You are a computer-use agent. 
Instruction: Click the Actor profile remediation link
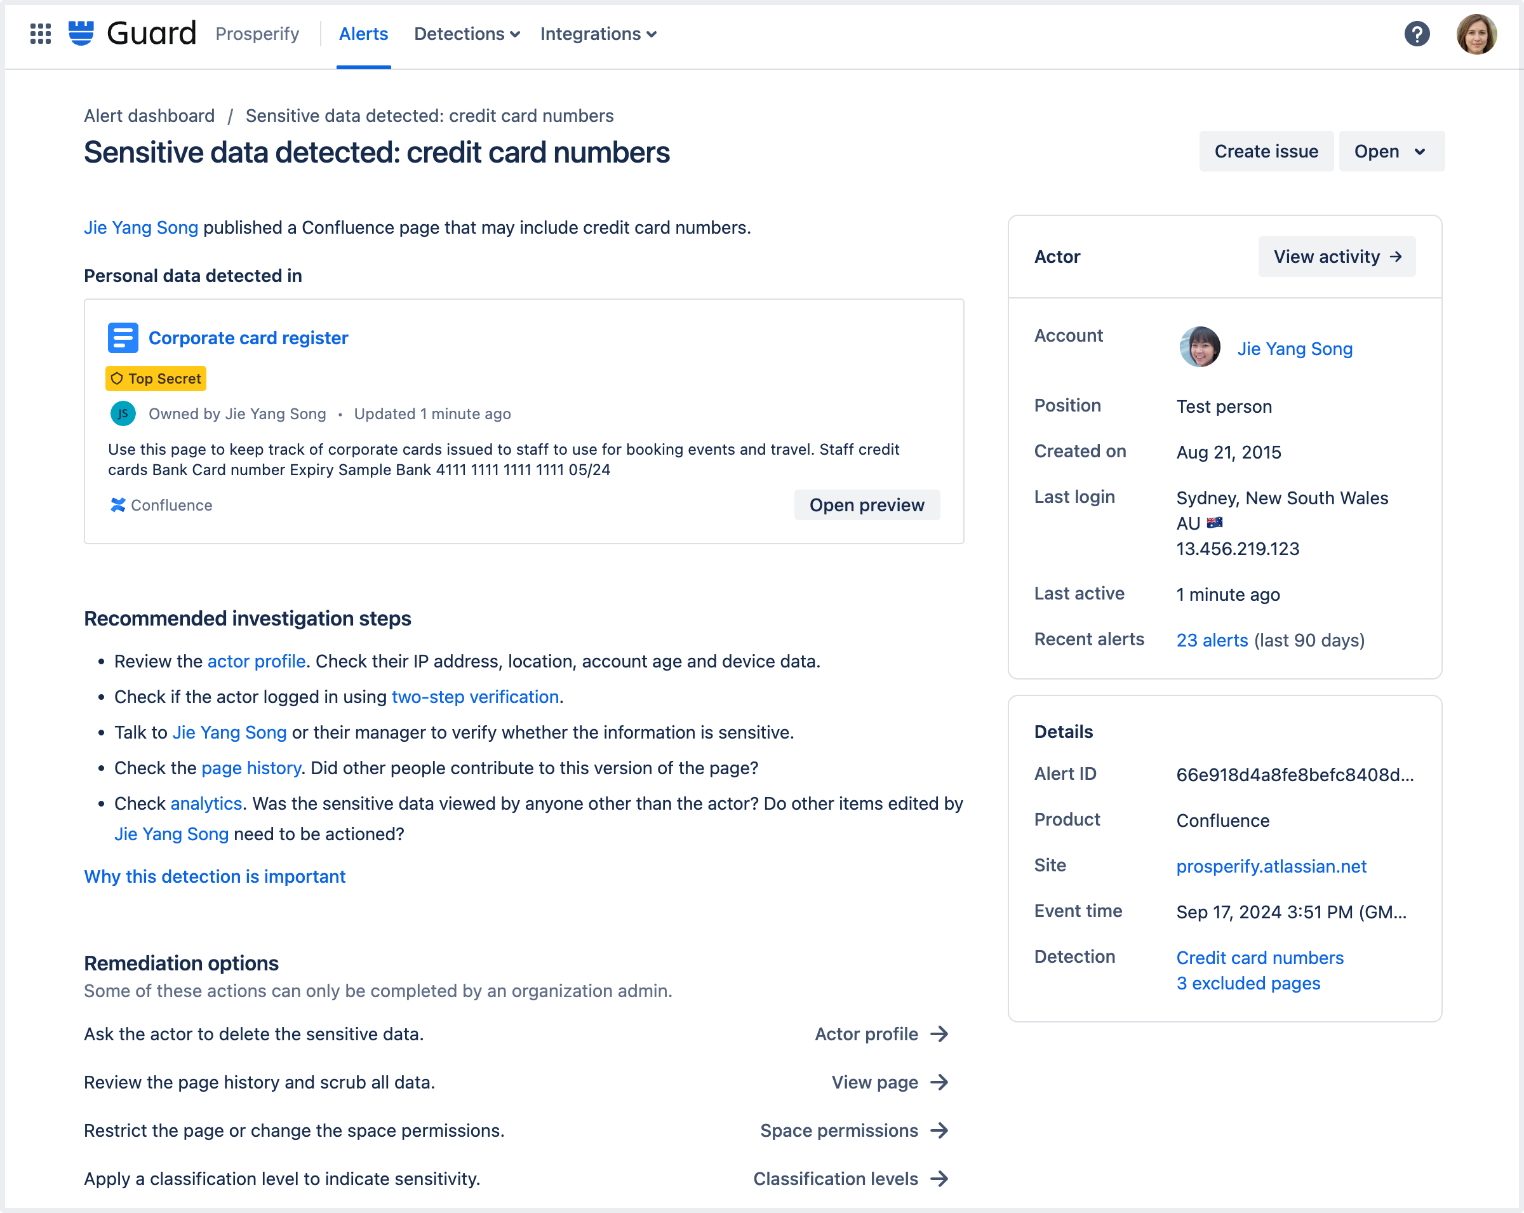click(x=866, y=1033)
